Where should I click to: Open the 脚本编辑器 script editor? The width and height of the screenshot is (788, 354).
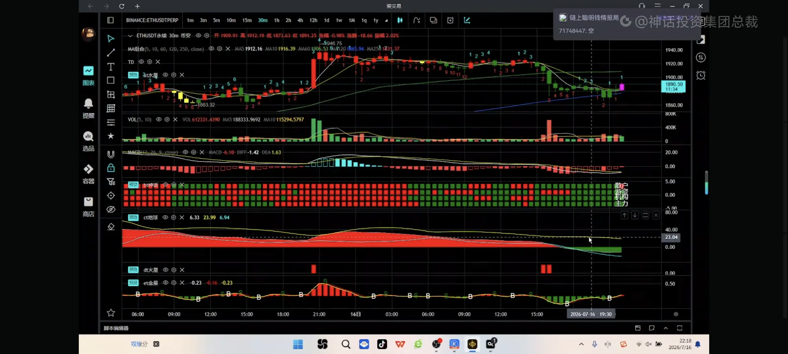pyautogui.click(x=116, y=328)
